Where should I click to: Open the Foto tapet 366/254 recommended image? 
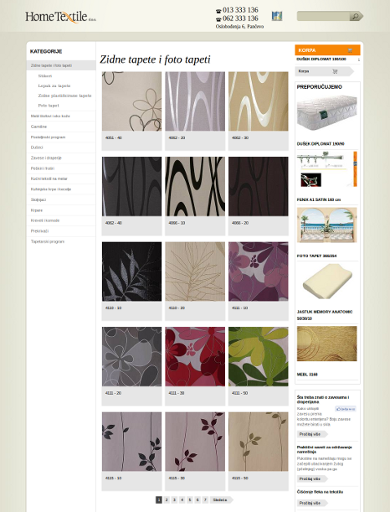(x=326, y=225)
